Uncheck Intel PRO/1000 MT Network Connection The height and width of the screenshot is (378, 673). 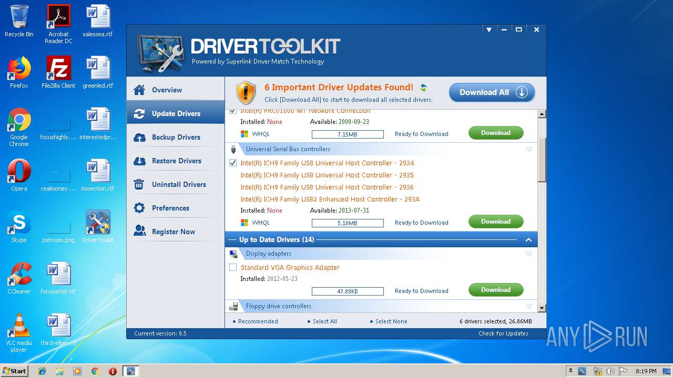click(233, 111)
